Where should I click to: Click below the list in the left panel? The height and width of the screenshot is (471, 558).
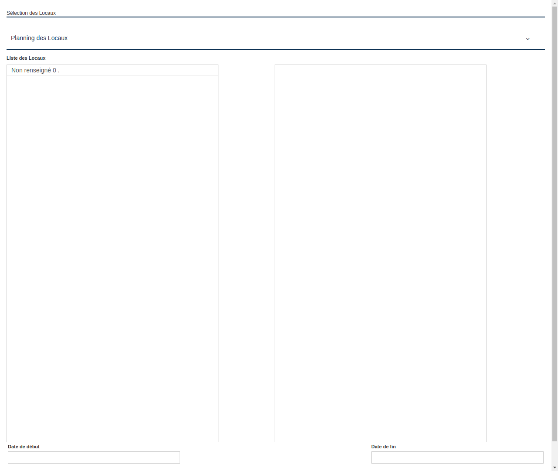112,262
